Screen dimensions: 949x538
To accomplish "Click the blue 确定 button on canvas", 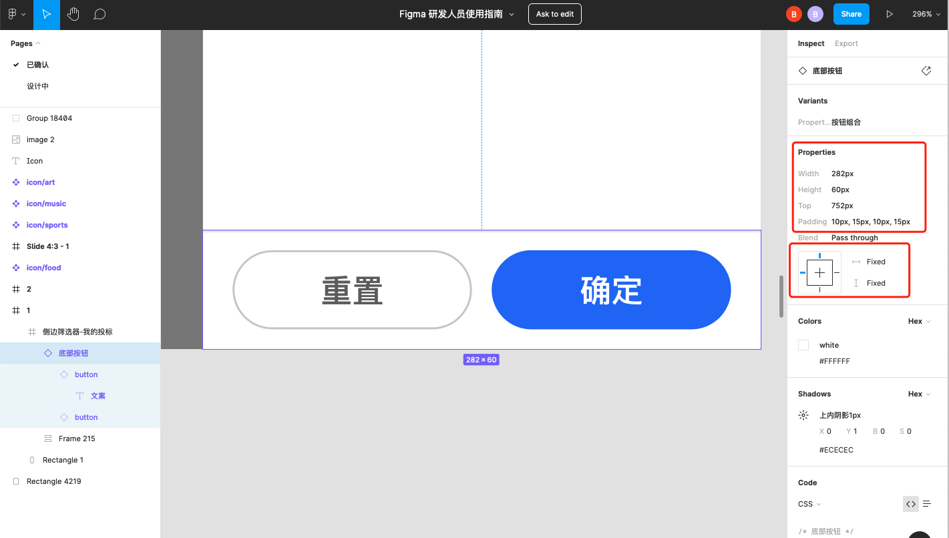I will coord(611,290).
